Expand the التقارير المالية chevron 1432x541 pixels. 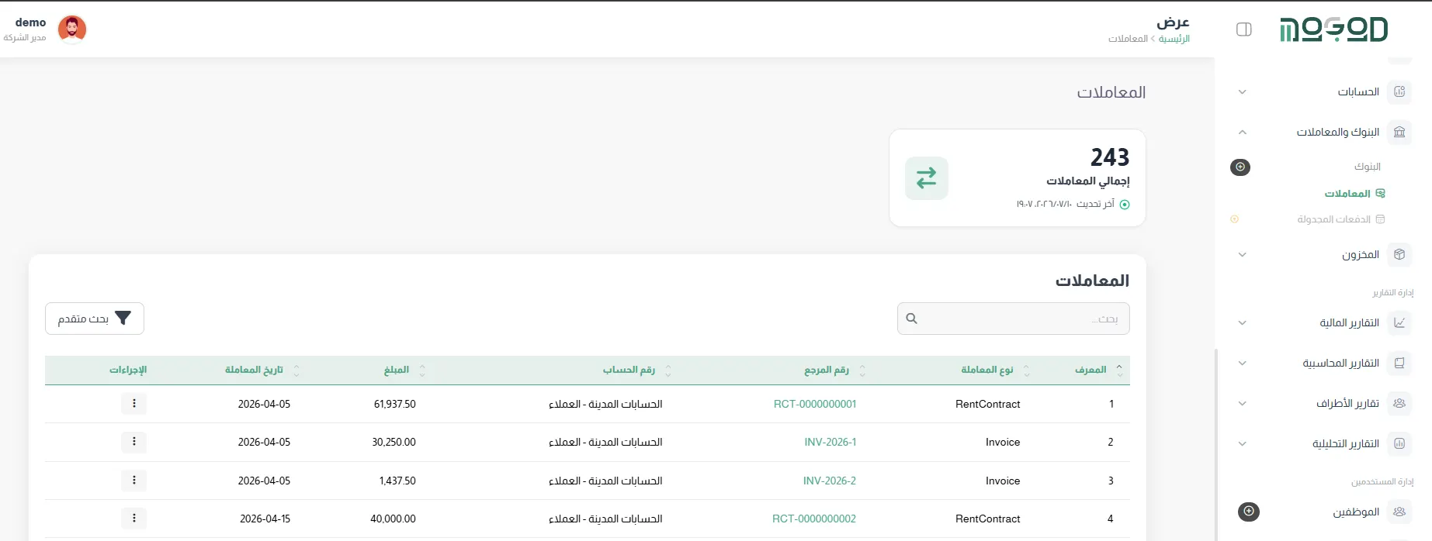[1242, 323]
